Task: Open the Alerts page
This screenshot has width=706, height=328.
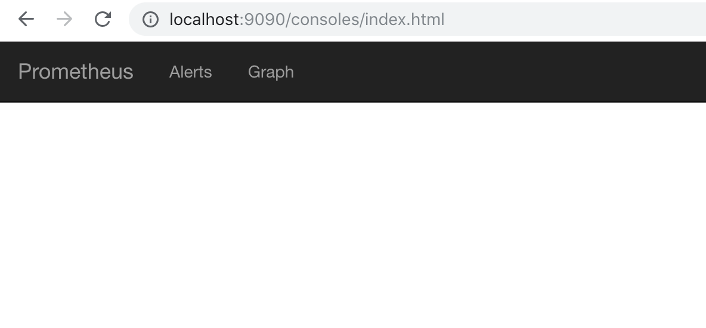Action: point(190,72)
